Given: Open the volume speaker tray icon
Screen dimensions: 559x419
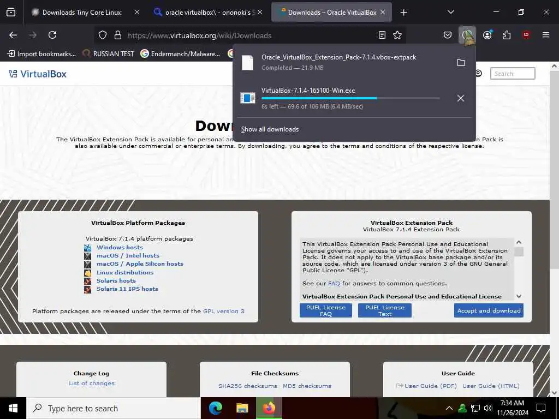Looking at the screenshot, I should 488,408.
